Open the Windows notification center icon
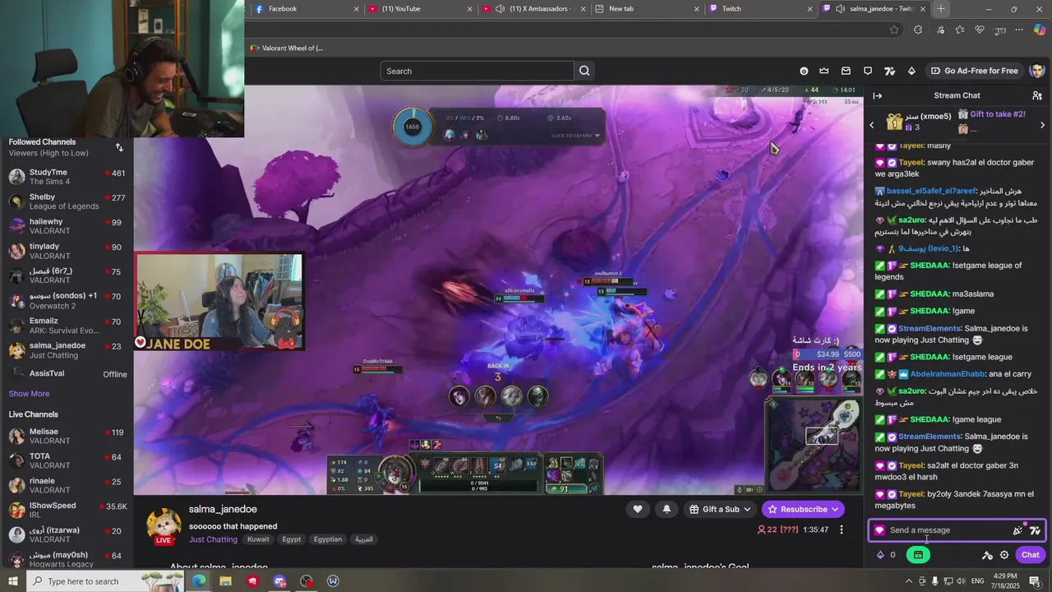Screen dimensions: 1052x592 point(1035,581)
